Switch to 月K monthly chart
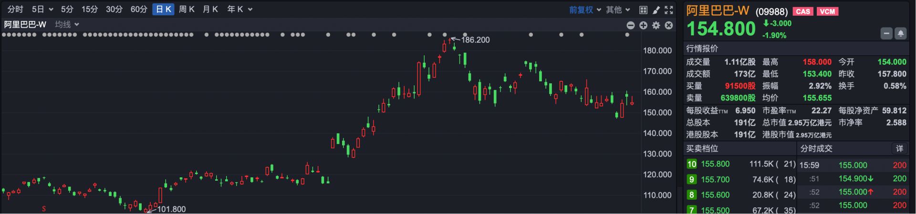916x214 pixels. pyautogui.click(x=210, y=10)
